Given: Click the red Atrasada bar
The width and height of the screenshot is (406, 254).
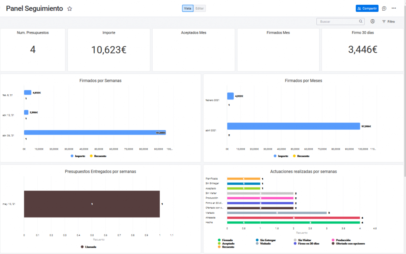Looking at the screenshot, I should click(x=293, y=218).
